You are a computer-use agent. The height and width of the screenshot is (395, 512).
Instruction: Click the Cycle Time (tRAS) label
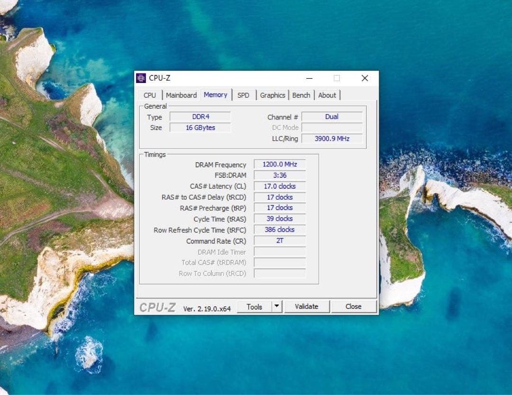(x=220, y=219)
